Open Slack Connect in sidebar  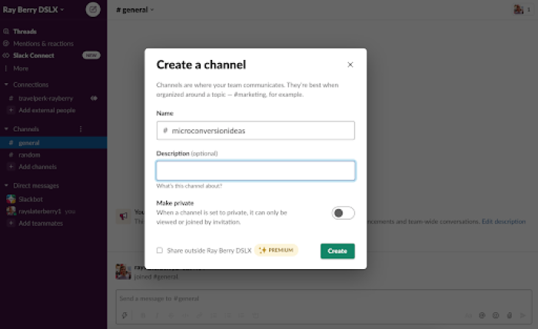tap(34, 55)
